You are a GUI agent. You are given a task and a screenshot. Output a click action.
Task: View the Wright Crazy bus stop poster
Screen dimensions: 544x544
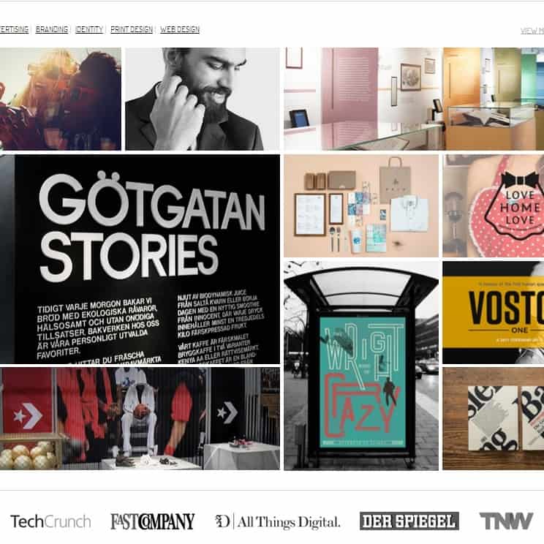(361, 366)
